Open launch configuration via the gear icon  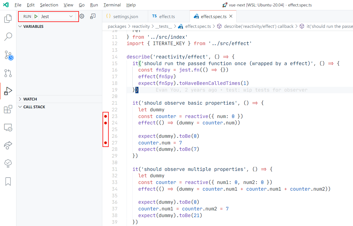82,16
